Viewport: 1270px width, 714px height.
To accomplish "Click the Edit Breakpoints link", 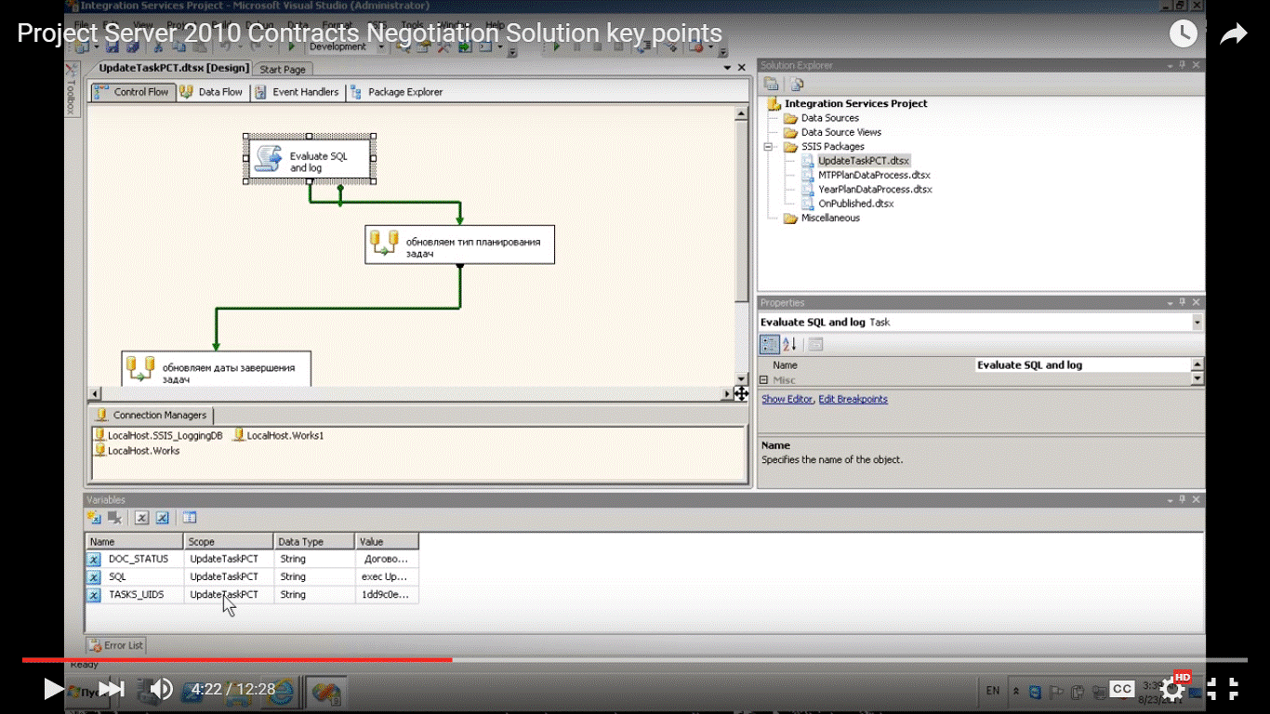I will click(853, 399).
